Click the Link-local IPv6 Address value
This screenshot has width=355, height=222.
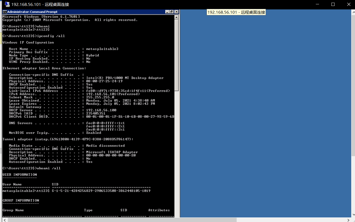tap(128, 91)
